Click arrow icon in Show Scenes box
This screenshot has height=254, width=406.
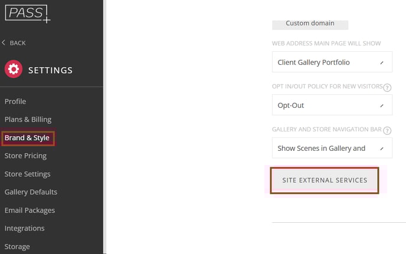382,149
